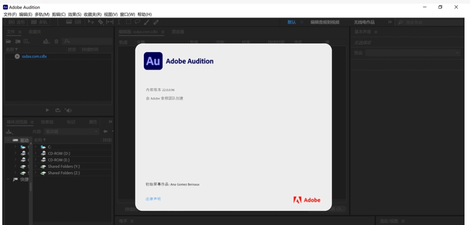Toggle Loop Playback in Files panel
This screenshot has height=225, width=470.
coord(58,110)
